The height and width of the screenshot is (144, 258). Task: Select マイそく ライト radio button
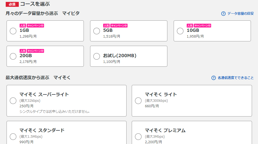[138, 101]
